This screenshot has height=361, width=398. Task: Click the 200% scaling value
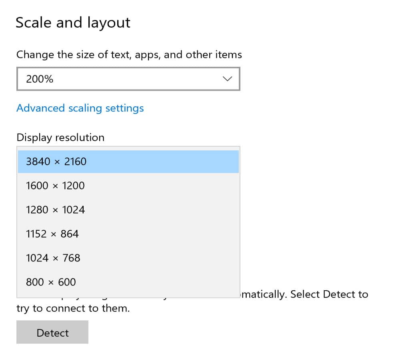pyautogui.click(x=40, y=79)
